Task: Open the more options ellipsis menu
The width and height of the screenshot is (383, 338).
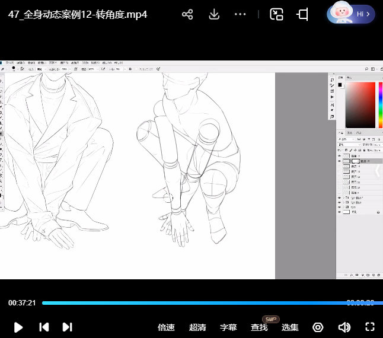Action: (240, 15)
